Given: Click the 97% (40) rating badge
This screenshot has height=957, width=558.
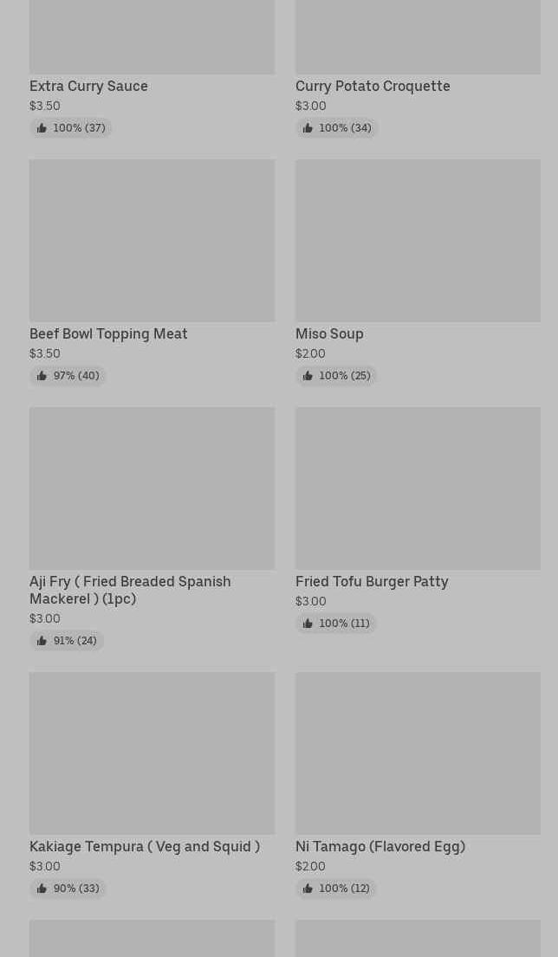Looking at the screenshot, I should 68,375.
